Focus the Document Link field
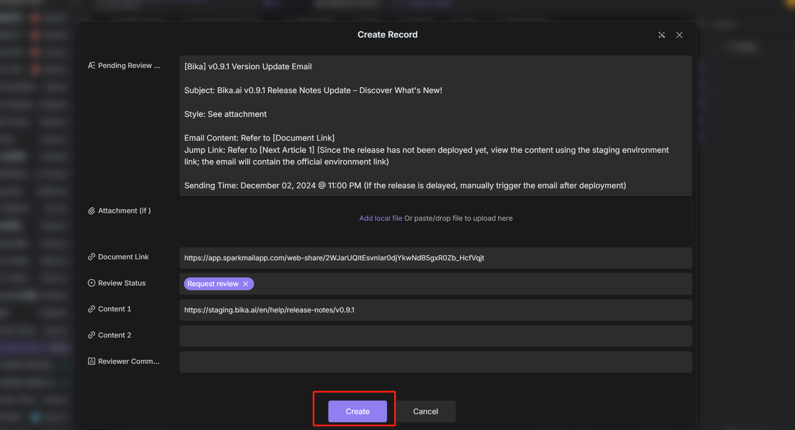The image size is (795, 430). 435,258
